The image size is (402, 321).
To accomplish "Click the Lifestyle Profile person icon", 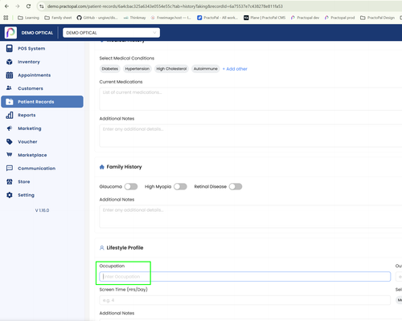I will point(102,248).
